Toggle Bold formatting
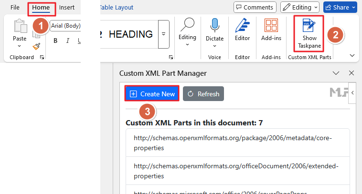 pos(55,41)
